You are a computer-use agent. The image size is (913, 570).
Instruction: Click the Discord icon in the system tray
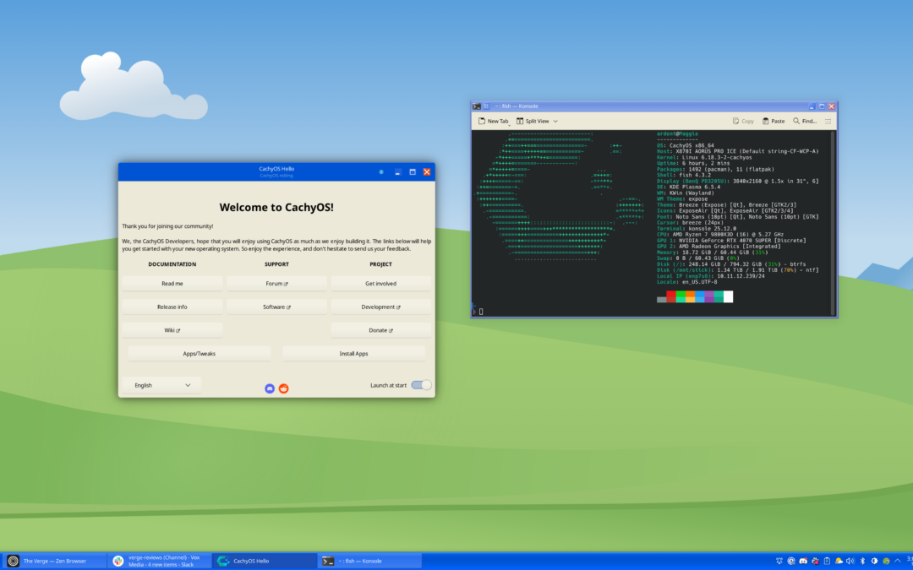click(802, 561)
